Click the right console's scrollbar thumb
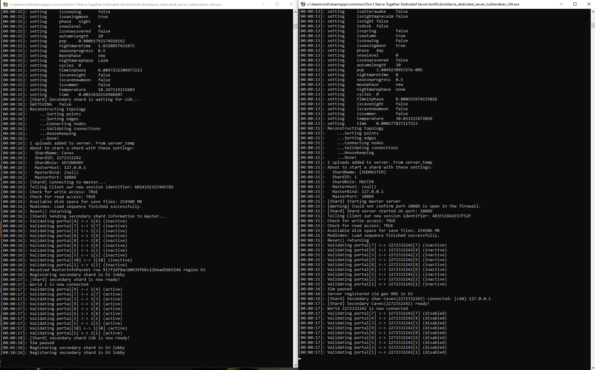 click(x=593, y=25)
